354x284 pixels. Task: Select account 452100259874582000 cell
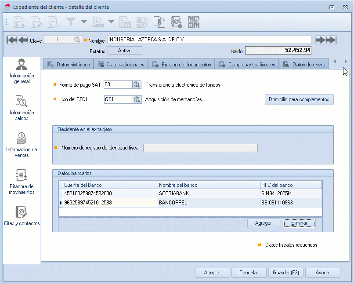[x=110, y=193]
